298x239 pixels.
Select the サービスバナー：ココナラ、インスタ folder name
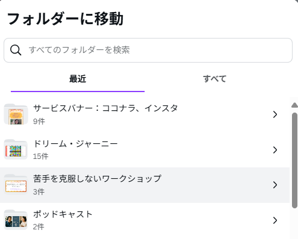point(105,108)
